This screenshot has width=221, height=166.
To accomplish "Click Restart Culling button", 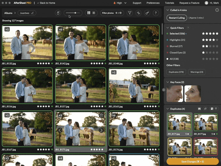I will [177, 18].
